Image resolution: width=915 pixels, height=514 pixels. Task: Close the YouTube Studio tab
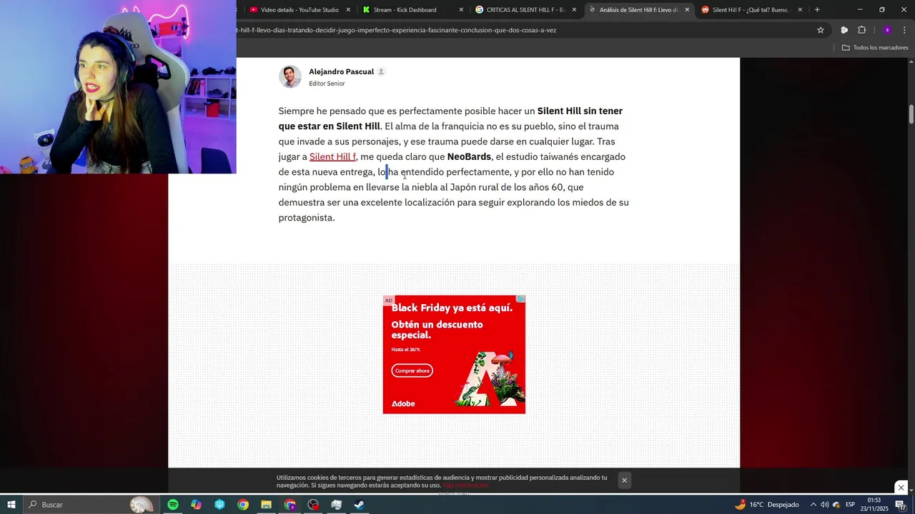coord(348,10)
